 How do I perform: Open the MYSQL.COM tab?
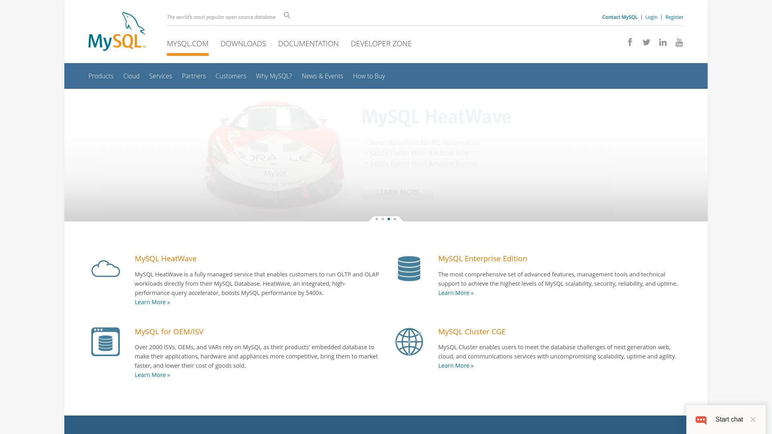click(x=188, y=43)
